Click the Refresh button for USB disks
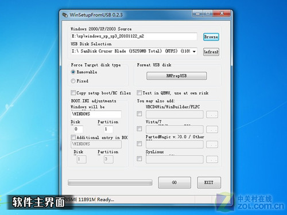Screen dimensions: 287x215 coord(211,52)
